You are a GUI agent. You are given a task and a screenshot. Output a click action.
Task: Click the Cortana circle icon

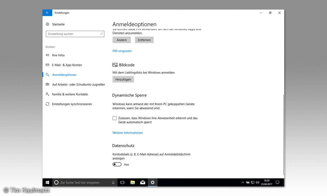tap(56, 182)
